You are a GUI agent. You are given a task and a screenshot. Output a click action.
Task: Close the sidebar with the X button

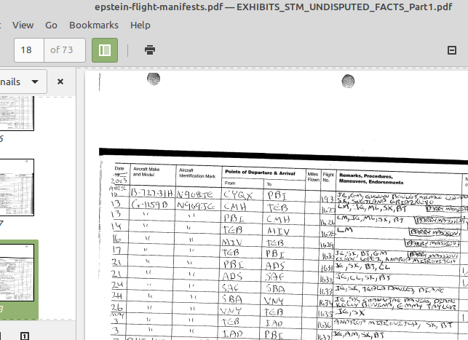tap(60, 82)
